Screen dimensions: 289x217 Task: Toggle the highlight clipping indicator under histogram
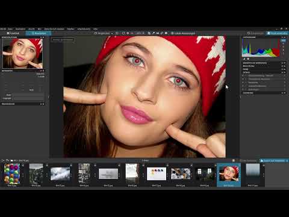click(x=248, y=59)
